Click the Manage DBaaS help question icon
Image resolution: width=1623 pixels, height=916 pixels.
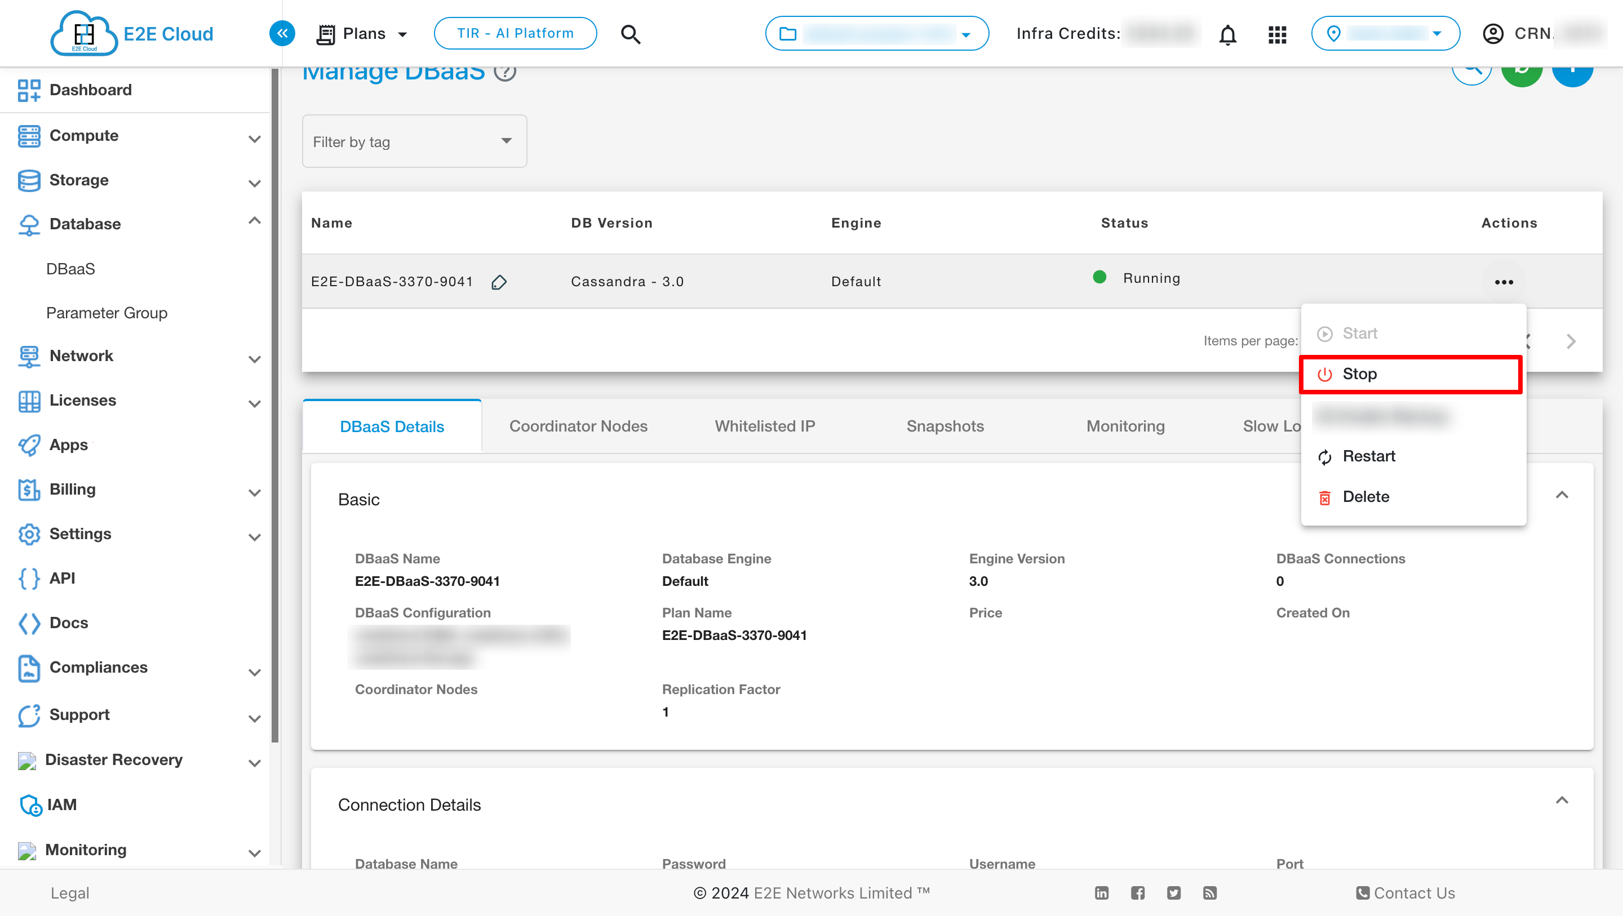pos(505,72)
